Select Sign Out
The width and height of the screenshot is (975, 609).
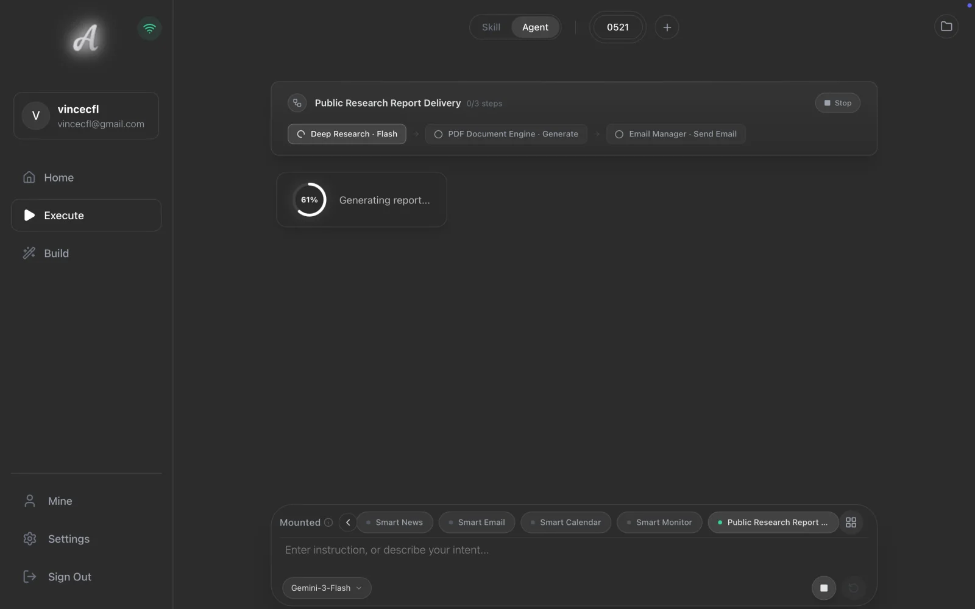(x=86, y=576)
